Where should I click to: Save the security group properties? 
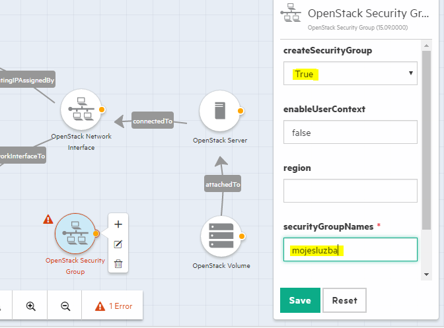pos(300,300)
